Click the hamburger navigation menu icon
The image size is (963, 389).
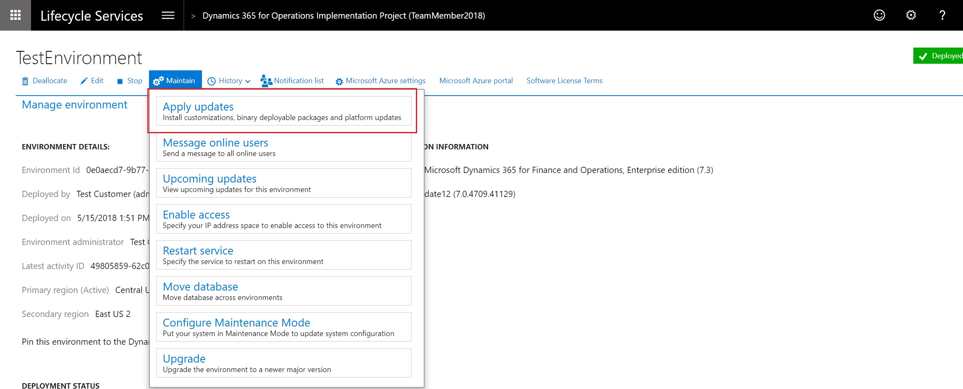coord(168,15)
